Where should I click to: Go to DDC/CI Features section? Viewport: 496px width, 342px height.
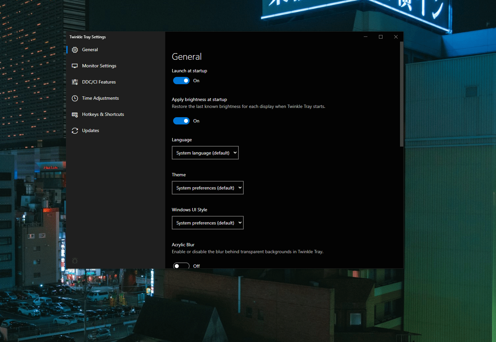[115, 82]
